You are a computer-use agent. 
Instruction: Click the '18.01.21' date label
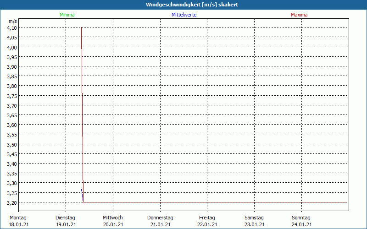pos(19,224)
